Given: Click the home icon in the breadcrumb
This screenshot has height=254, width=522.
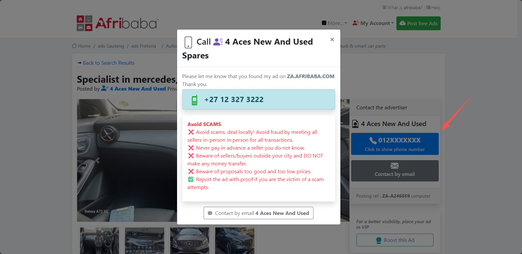Looking at the screenshot, I should pos(74,46).
